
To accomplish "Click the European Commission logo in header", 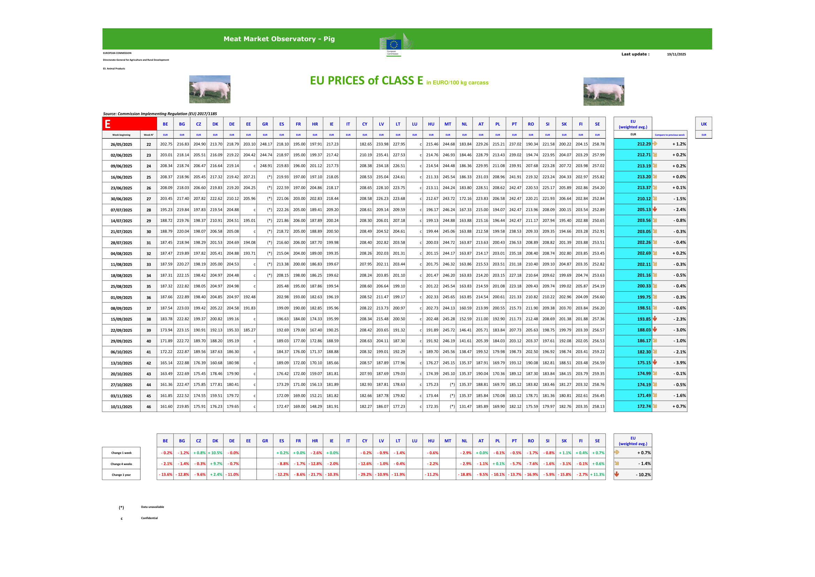I will tap(395, 45).
